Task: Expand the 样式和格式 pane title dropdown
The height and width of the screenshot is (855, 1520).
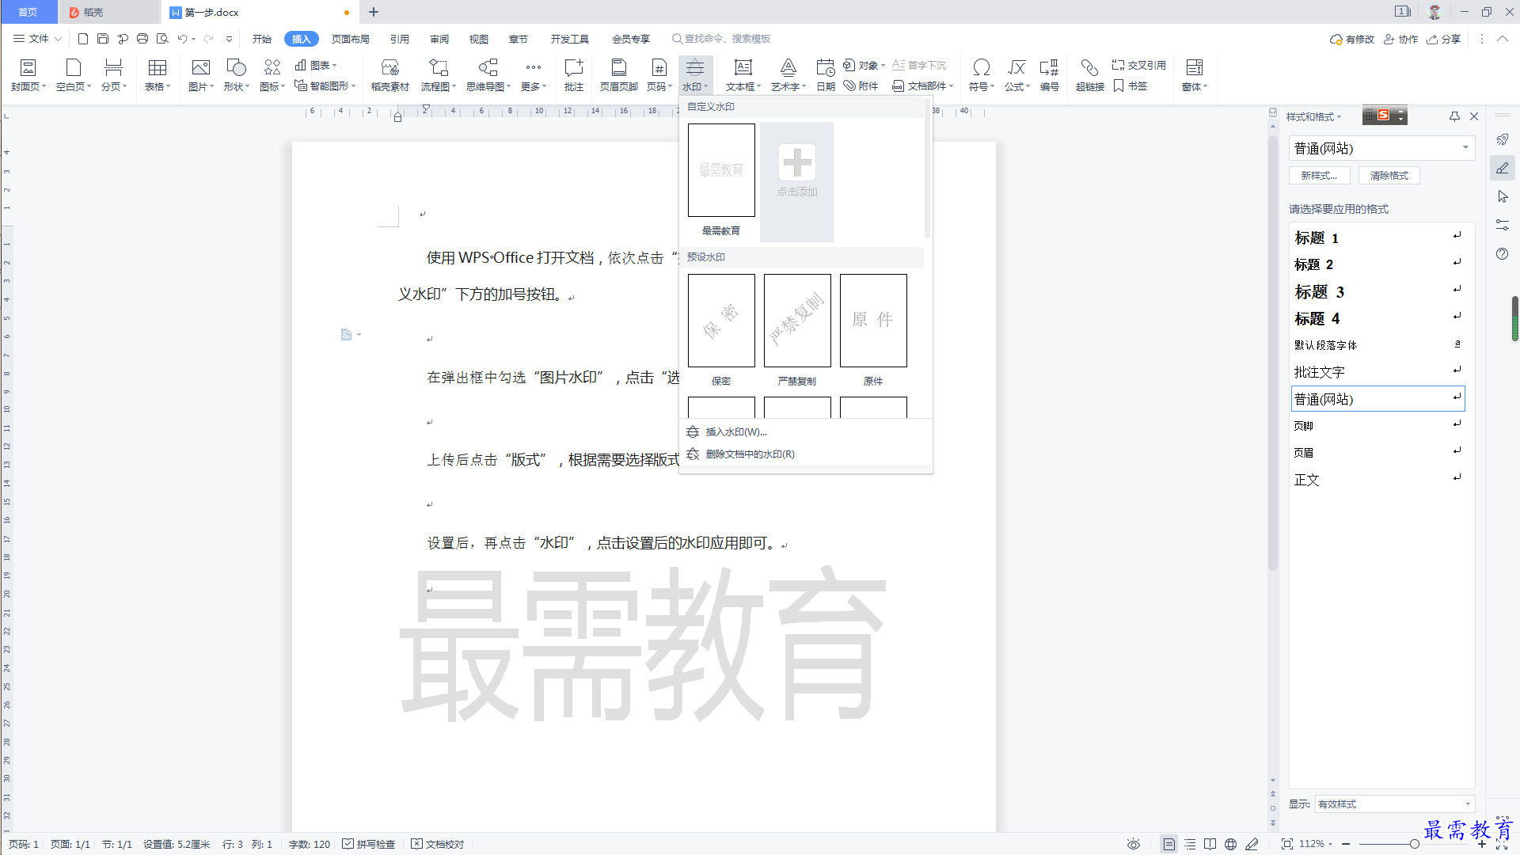Action: tap(1314, 116)
